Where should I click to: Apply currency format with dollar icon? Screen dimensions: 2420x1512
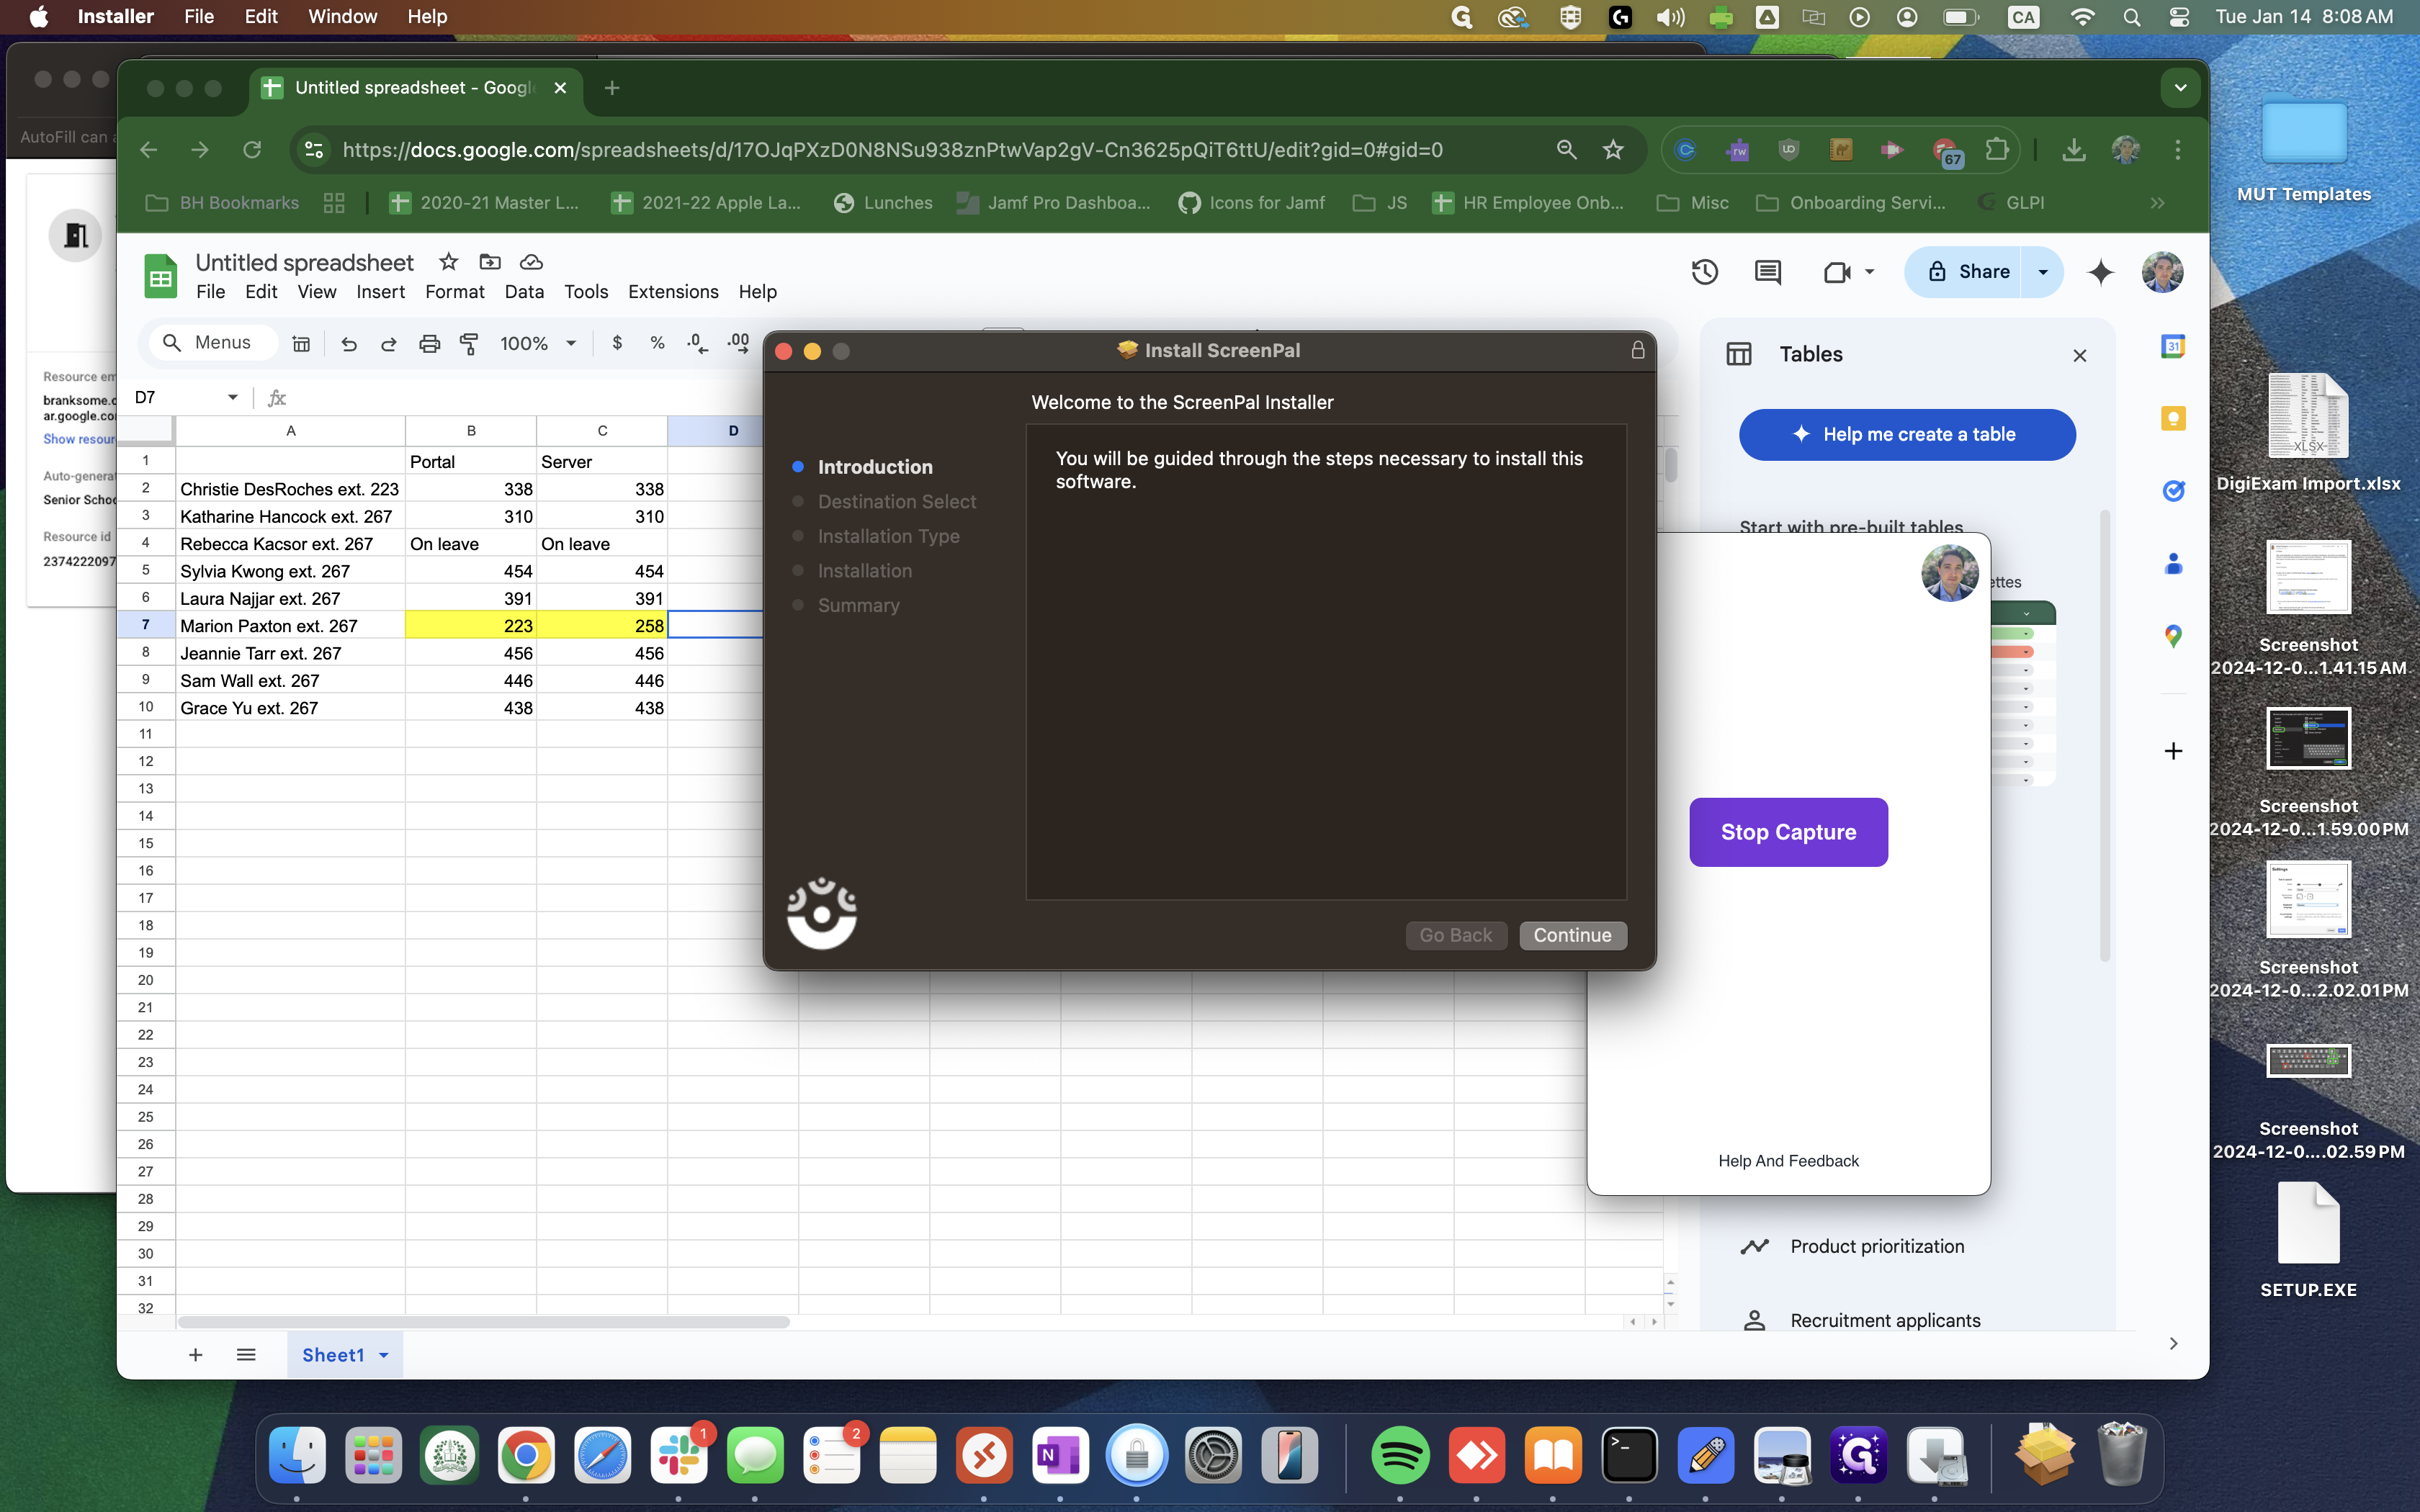[x=617, y=343]
